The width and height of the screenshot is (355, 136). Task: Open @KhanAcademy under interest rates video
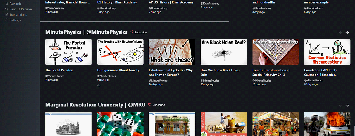pos(55,8)
